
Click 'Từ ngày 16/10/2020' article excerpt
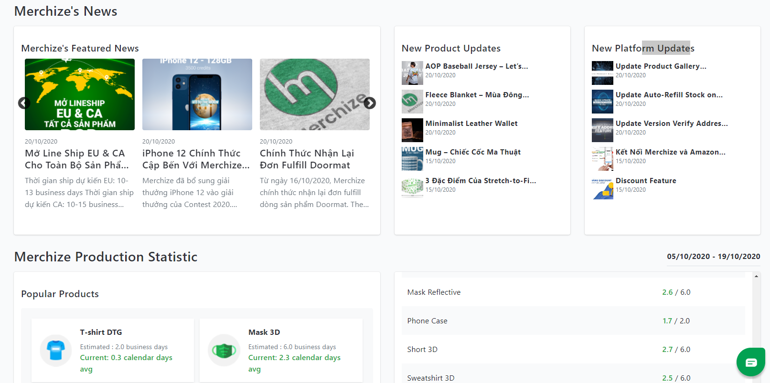[x=314, y=193]
